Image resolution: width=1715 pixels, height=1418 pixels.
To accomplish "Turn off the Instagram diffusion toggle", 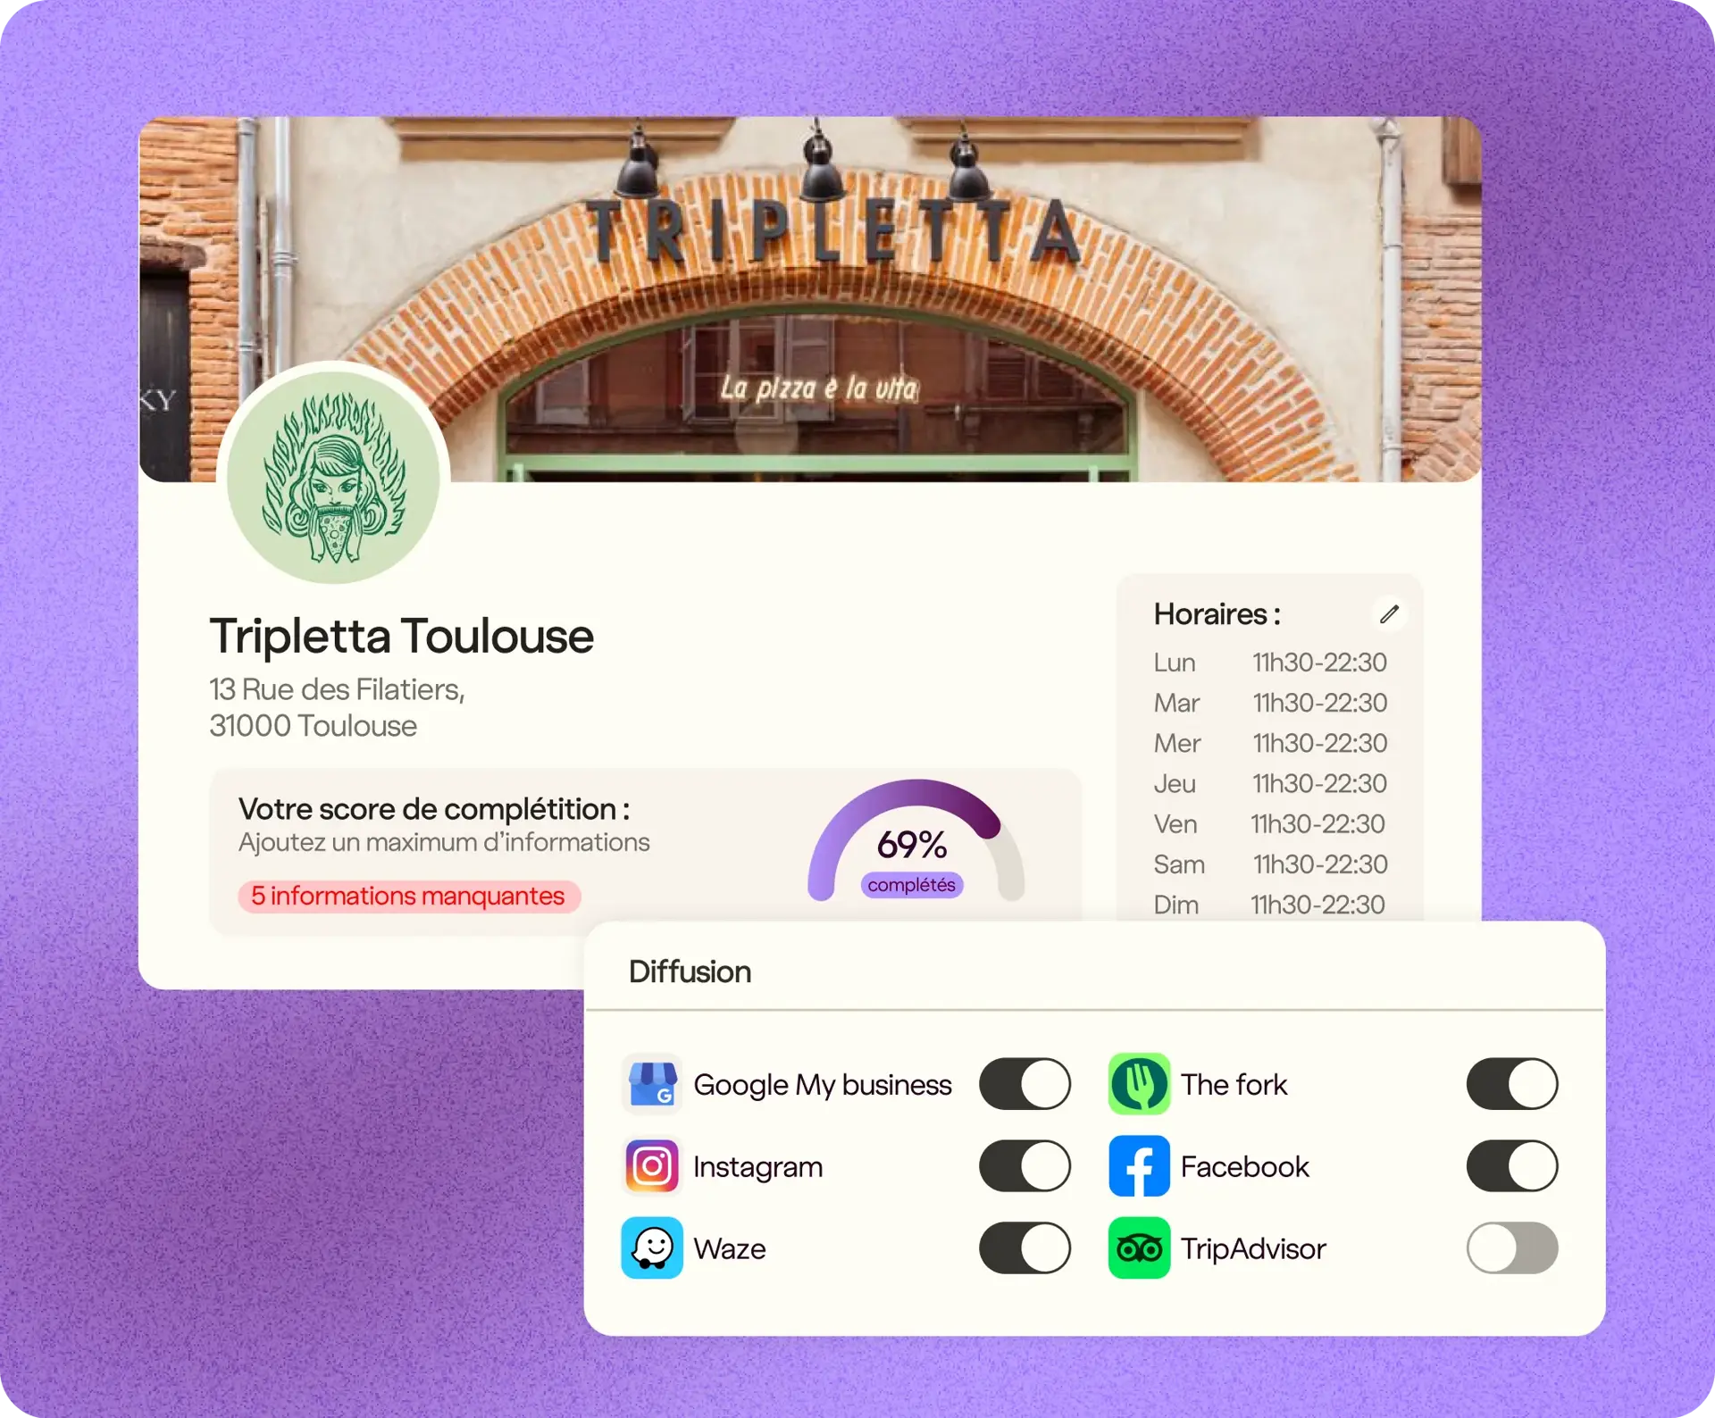I will coord(1025,1166).
